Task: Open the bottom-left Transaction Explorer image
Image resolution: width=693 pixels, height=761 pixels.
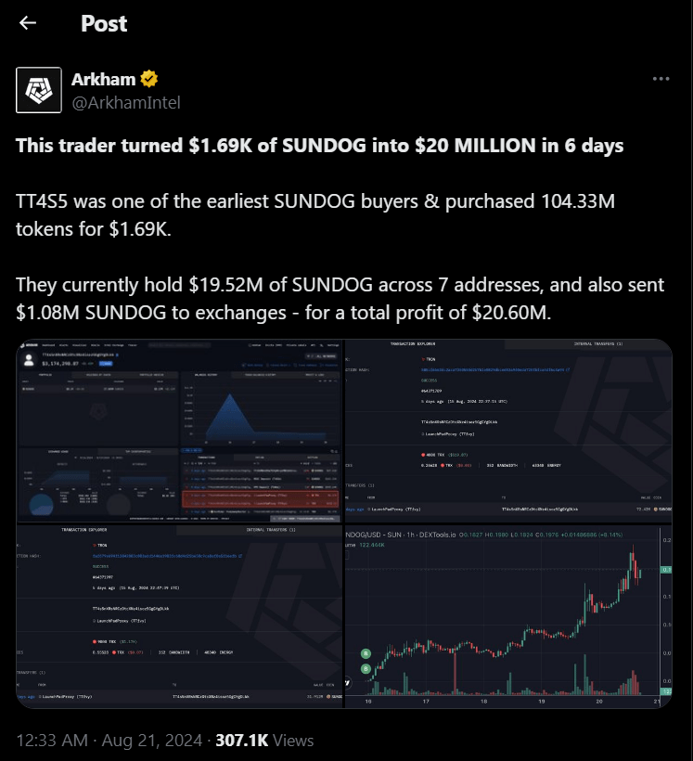Action: click(179, 616)
